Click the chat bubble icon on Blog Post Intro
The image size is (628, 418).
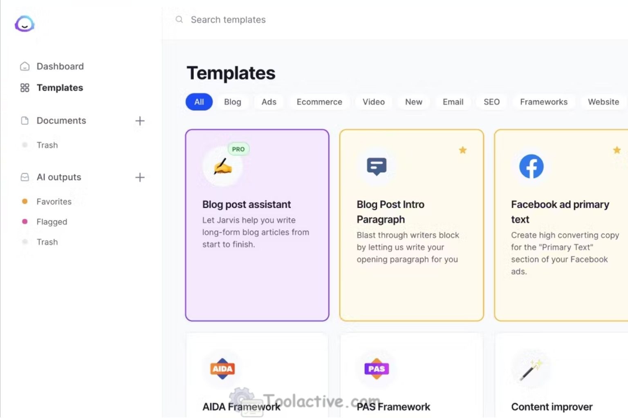point(377,166)
